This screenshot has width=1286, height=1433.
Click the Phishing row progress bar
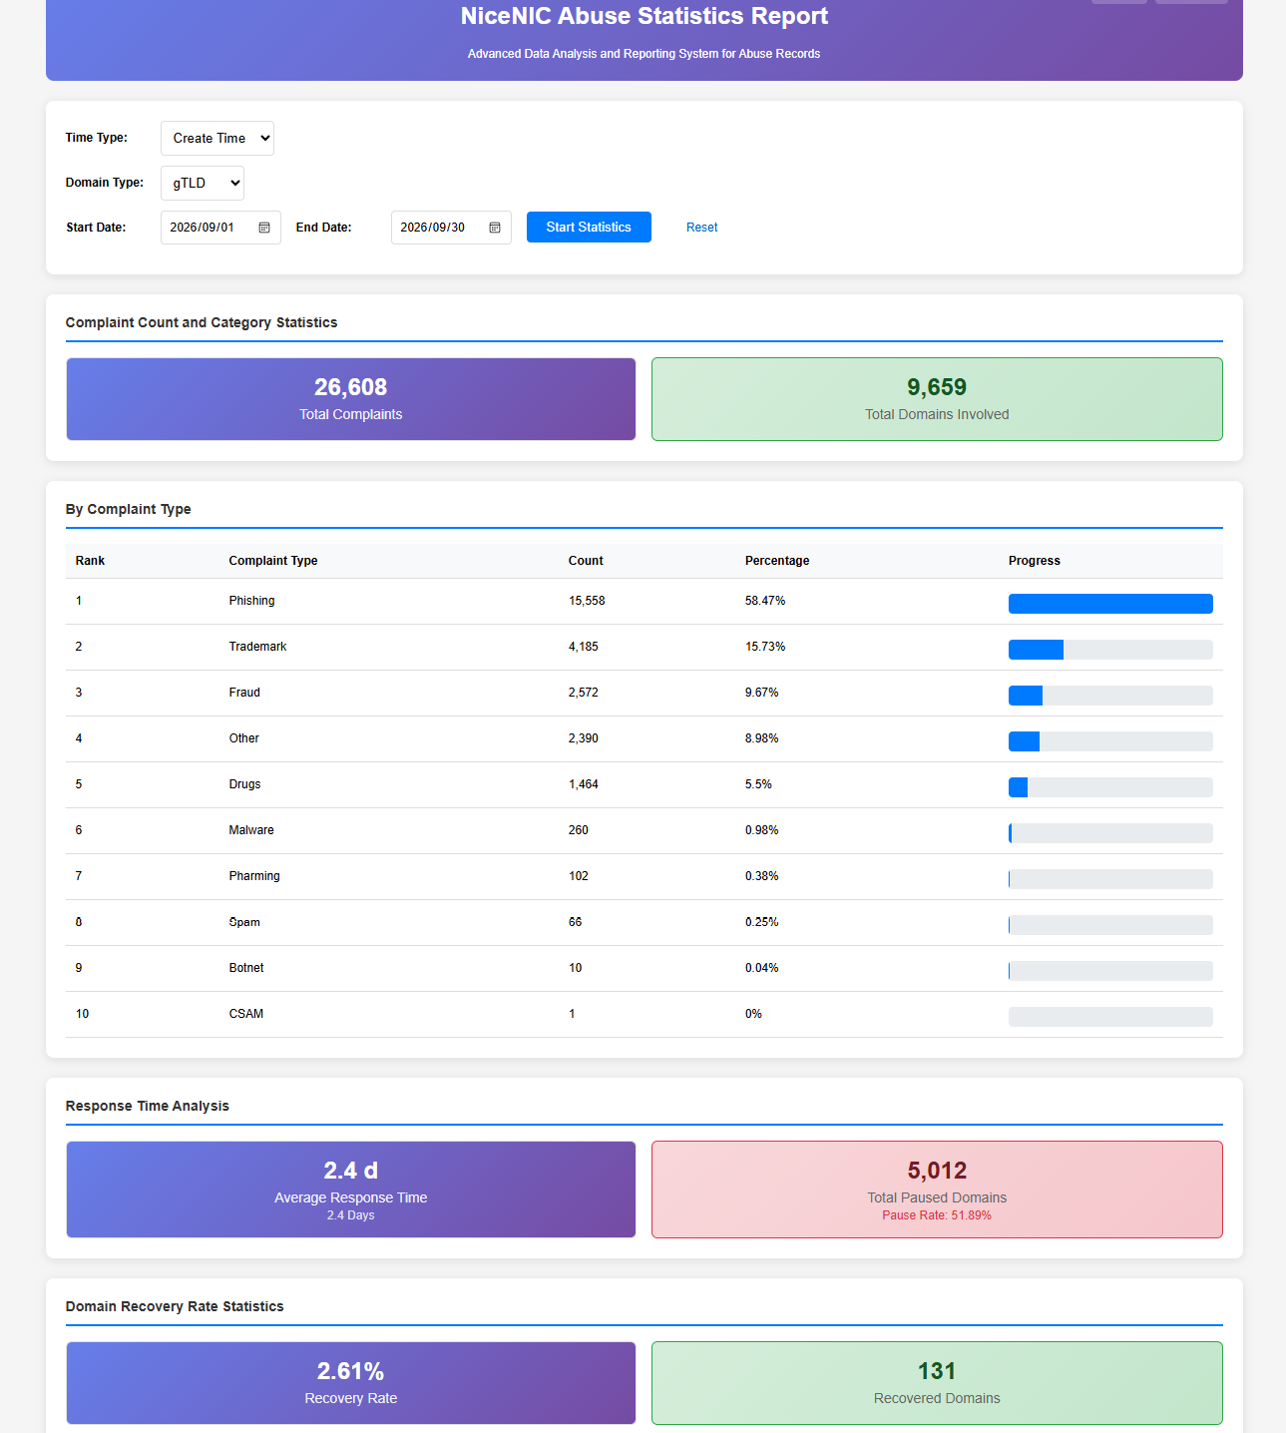point(1110,604)
